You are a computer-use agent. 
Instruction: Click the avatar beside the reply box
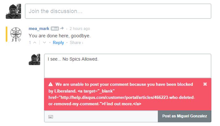pos(34,60)
